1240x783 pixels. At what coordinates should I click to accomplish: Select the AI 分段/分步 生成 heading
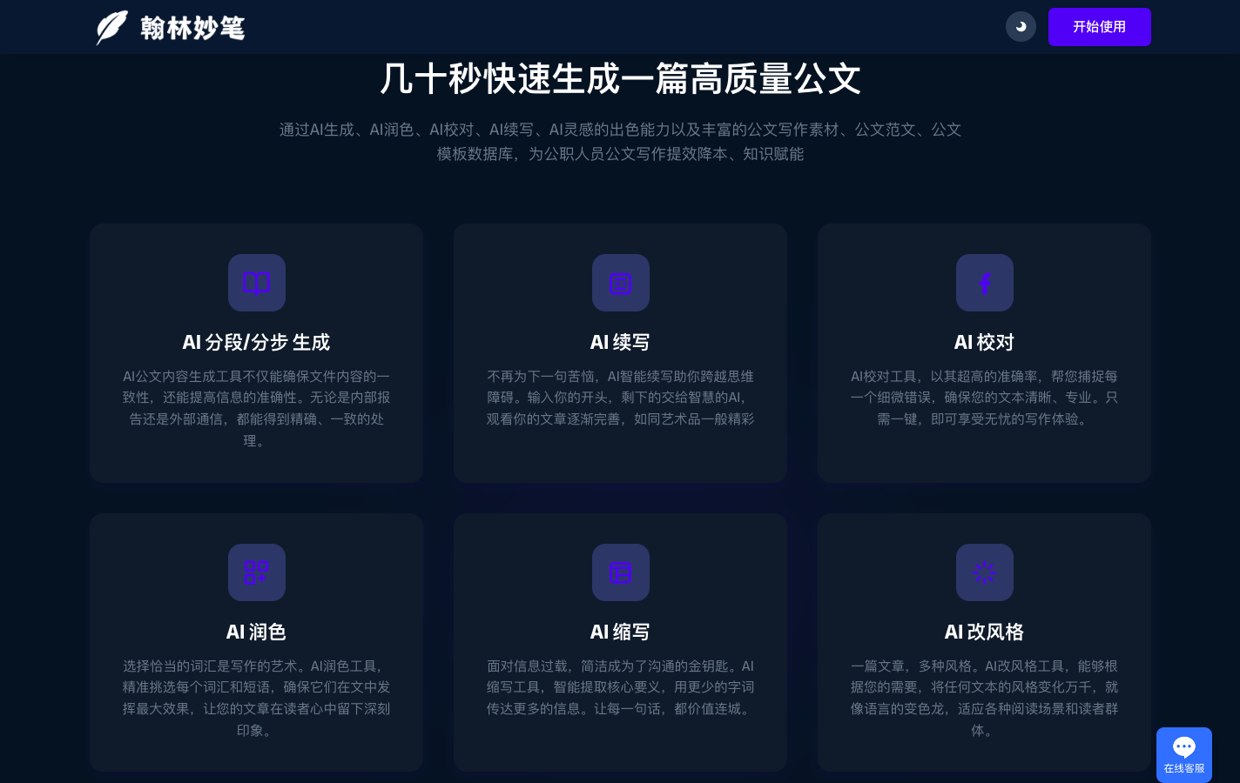[x=256, y=343]
